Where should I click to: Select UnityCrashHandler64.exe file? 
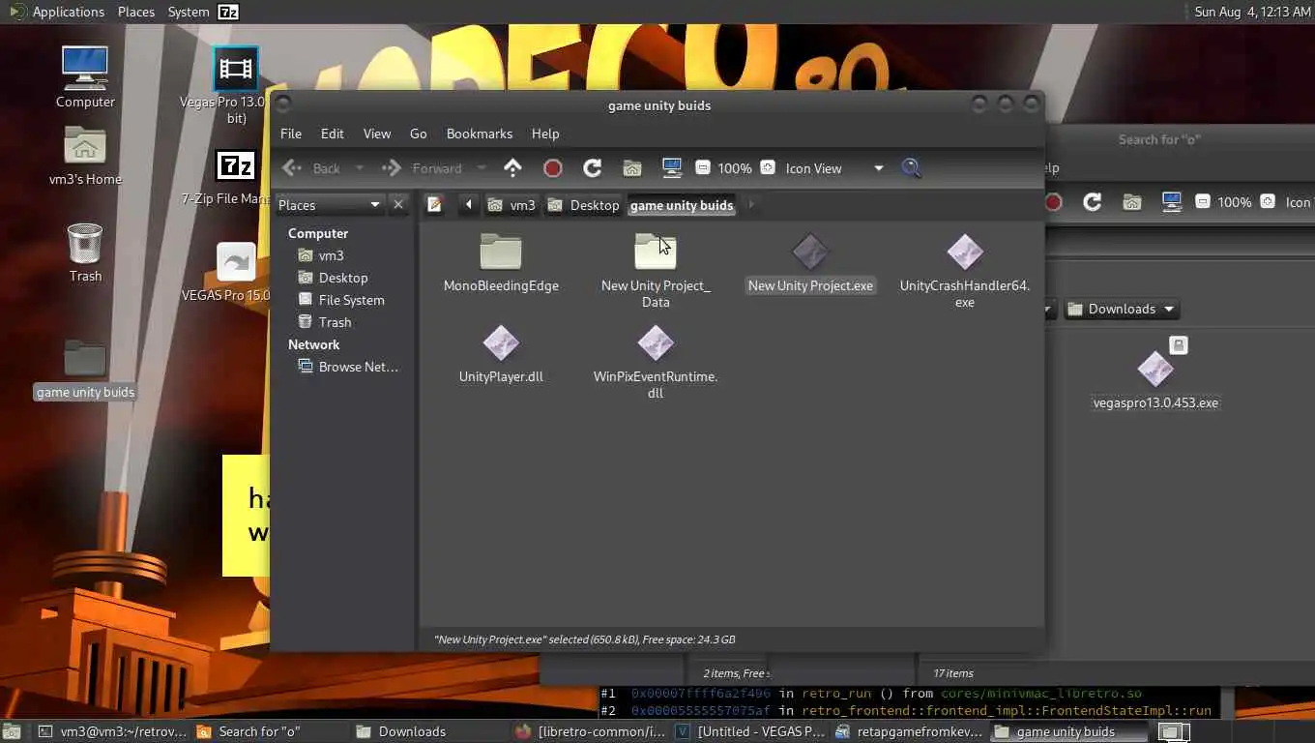coord(965,271)
